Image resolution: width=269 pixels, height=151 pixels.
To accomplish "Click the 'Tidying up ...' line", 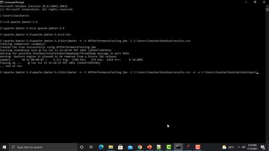I will tap(50, 63).
